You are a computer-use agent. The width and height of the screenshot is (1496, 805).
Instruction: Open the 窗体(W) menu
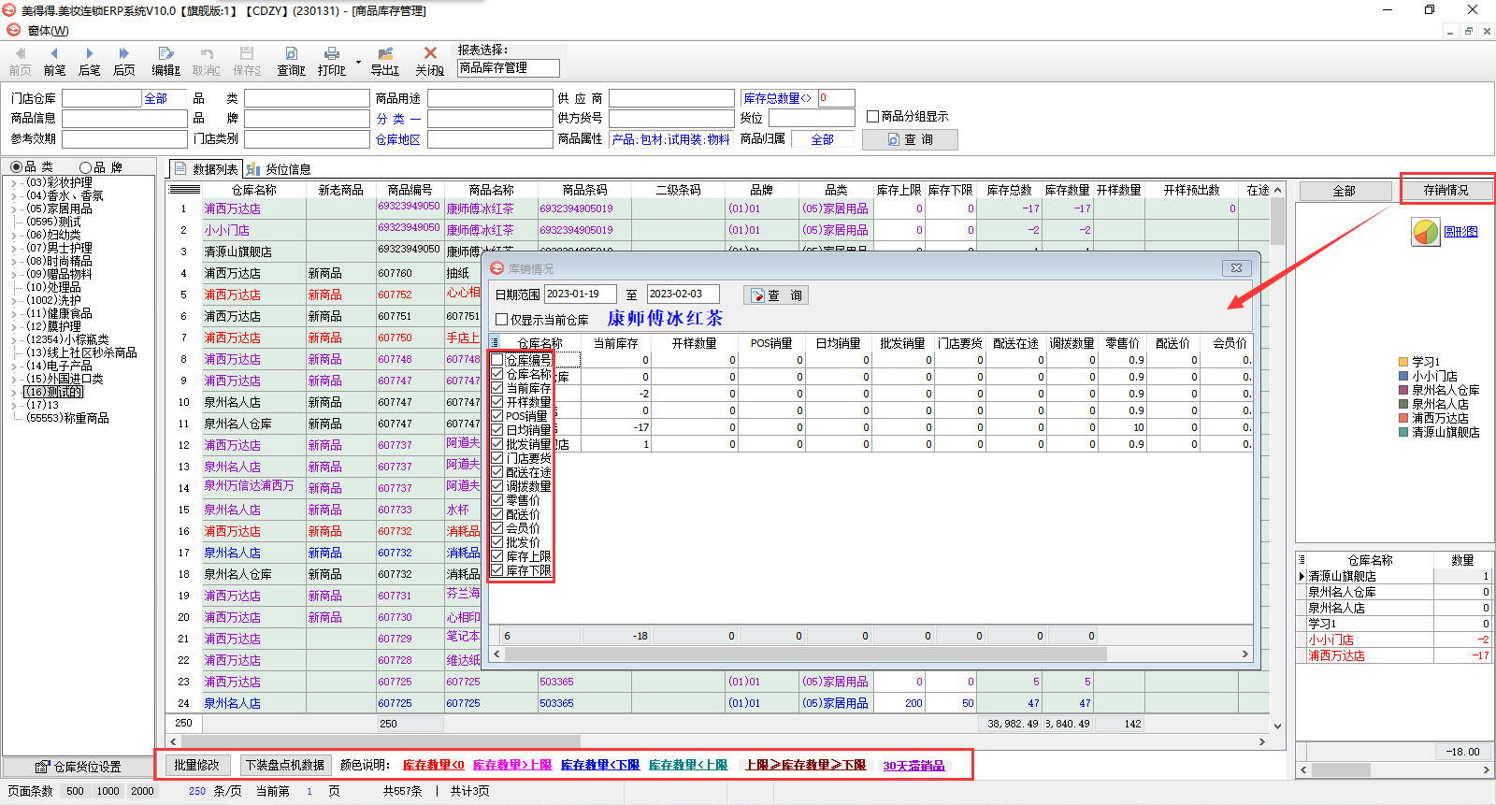coord(48,31)
